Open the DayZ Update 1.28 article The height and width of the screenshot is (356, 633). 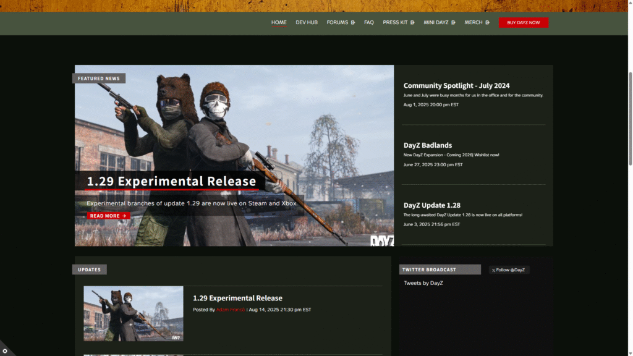(431, 205)
